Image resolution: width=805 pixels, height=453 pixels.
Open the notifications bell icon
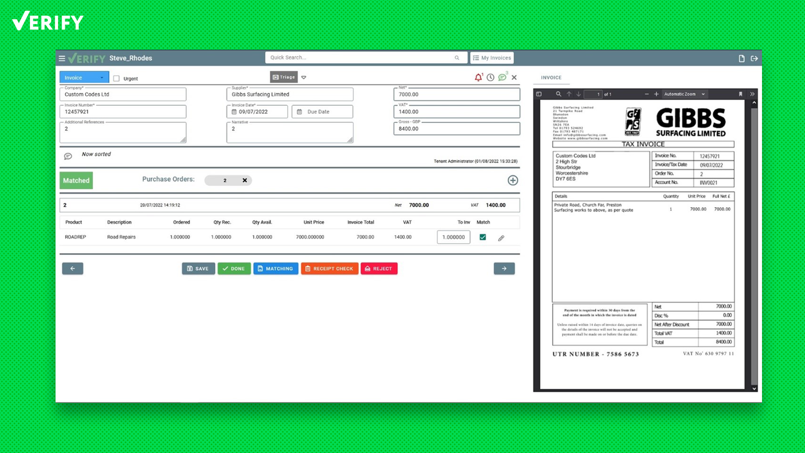click(478, 77)
